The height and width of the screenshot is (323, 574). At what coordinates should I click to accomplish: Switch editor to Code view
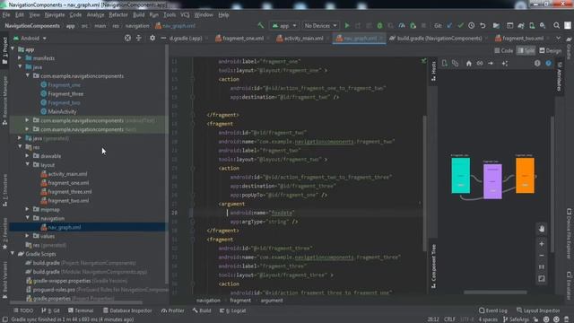[504, 51]
